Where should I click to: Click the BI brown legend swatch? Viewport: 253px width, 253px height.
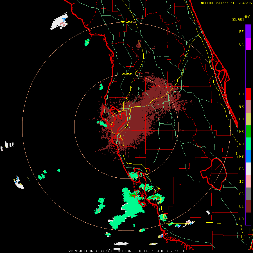click(x=248, y=206)
